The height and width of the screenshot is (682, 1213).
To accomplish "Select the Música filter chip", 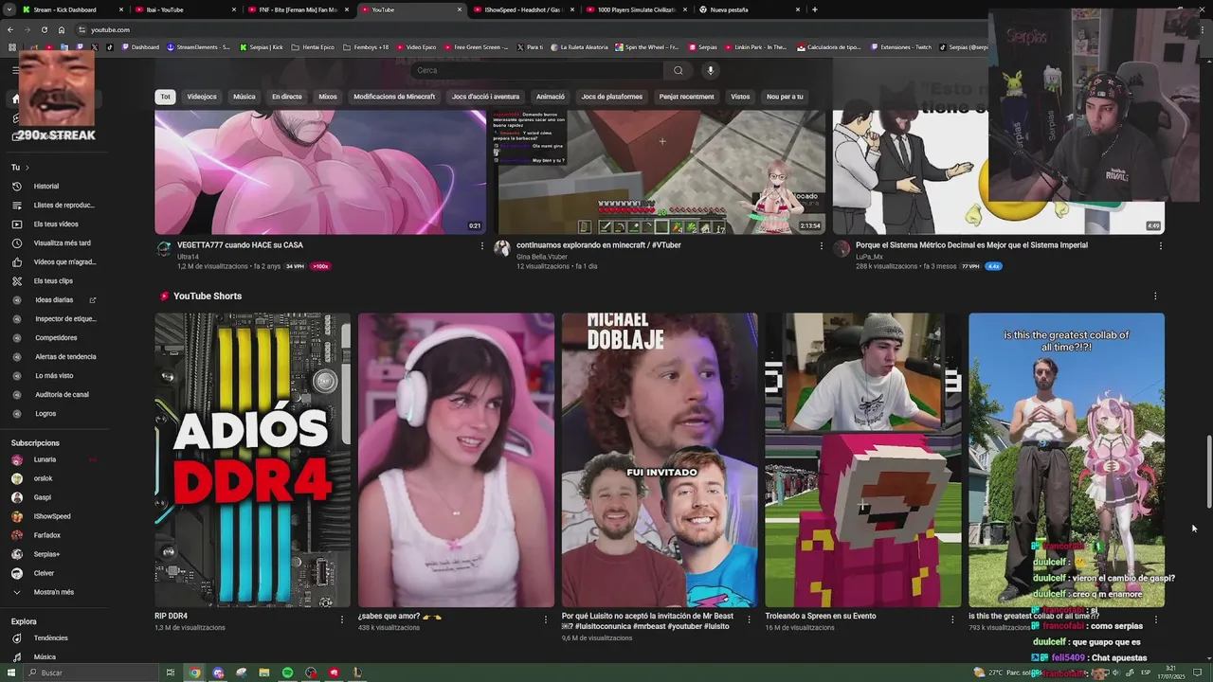I will click(244, 97).
